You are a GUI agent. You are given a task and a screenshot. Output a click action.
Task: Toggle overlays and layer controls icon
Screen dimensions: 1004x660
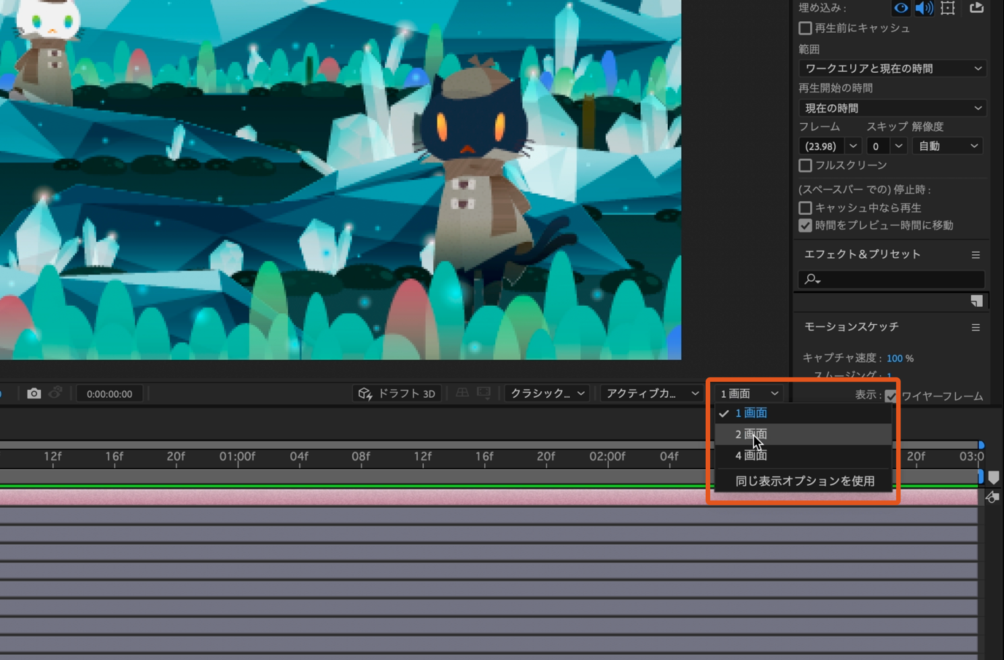click(x=948, y=8)
